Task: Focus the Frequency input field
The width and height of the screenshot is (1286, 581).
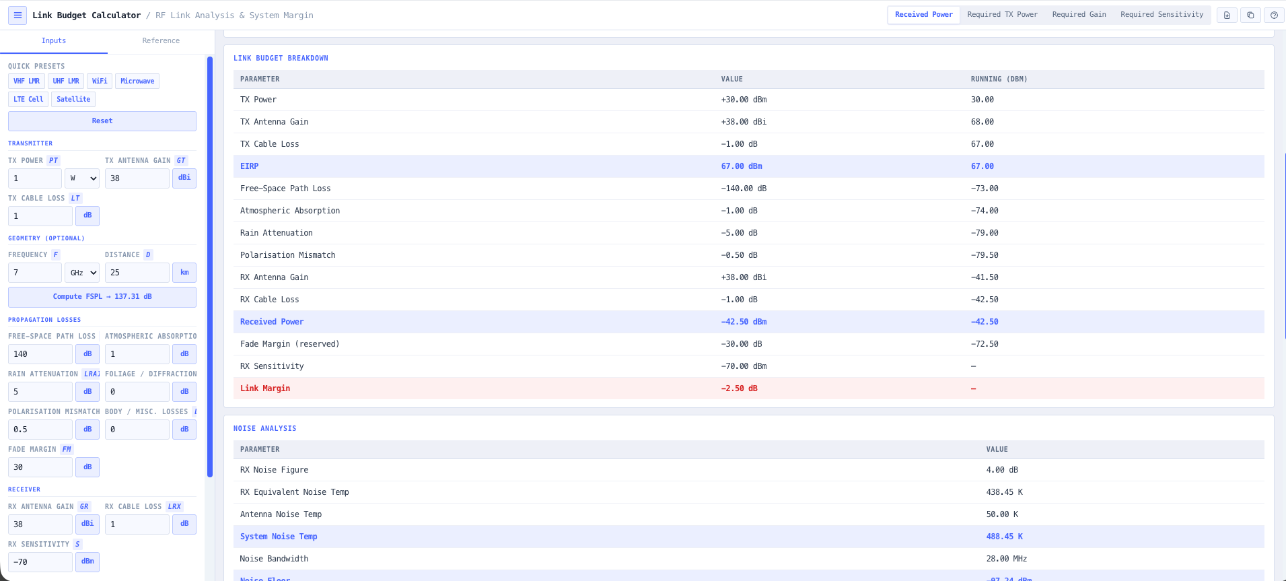Action: click(x=35, y=273)
